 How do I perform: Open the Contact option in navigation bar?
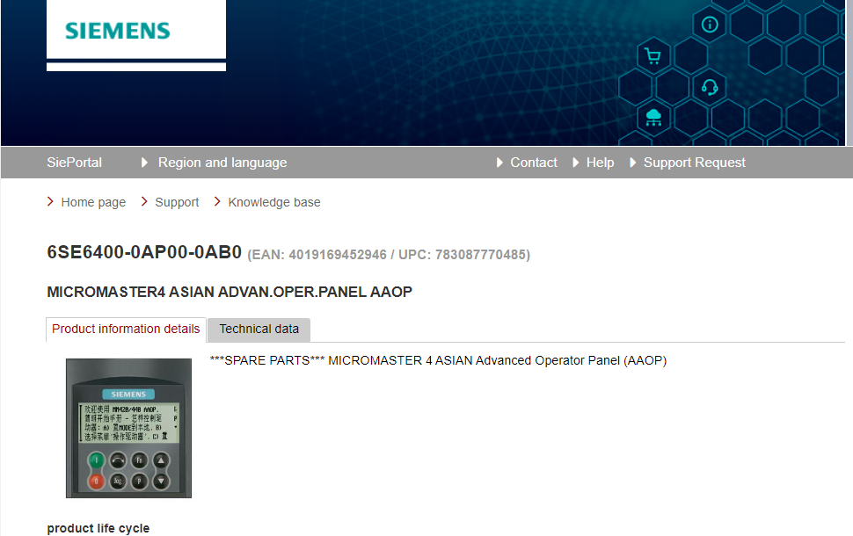point(534,163)
